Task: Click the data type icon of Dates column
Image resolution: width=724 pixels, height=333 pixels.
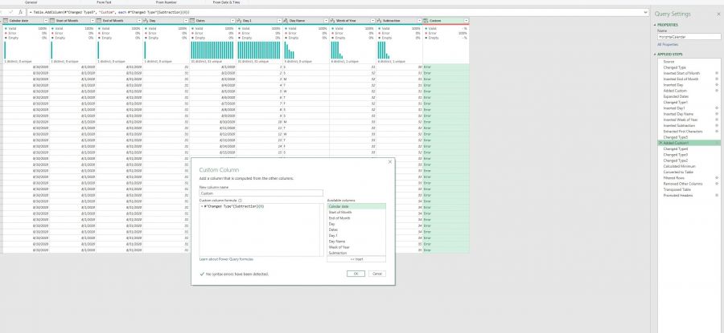Action: (x=192, y=21)
